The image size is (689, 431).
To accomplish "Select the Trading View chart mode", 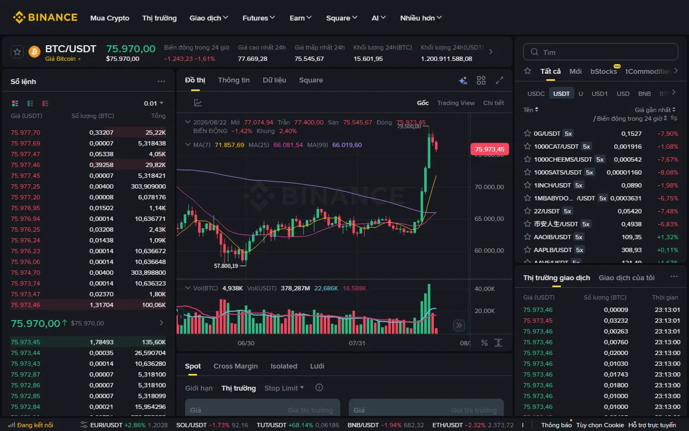I will (x=456, y=103).
